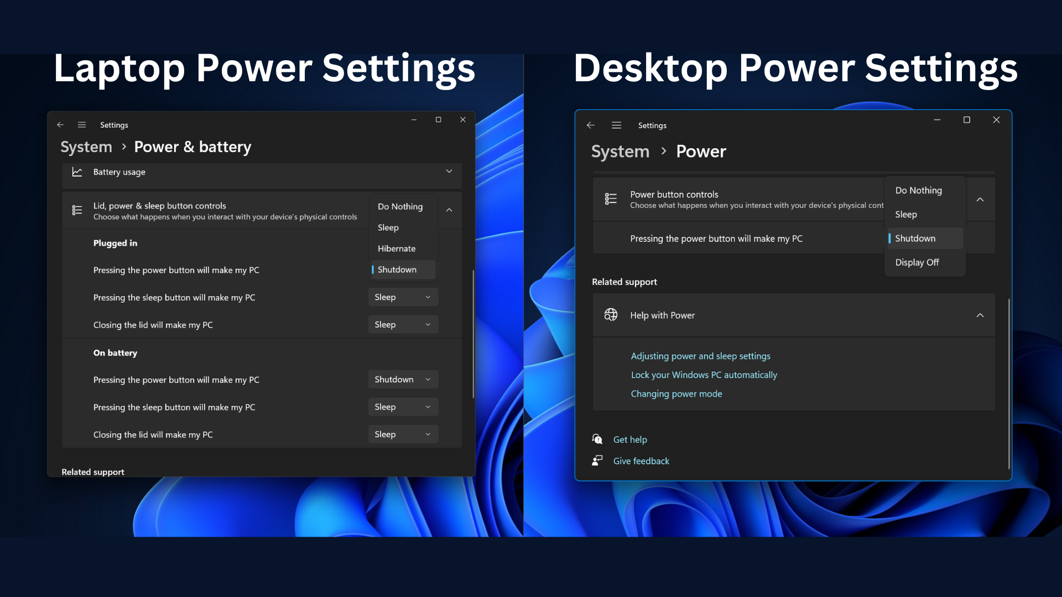Click Lock your Windows PC automatically link

point(704,374)
